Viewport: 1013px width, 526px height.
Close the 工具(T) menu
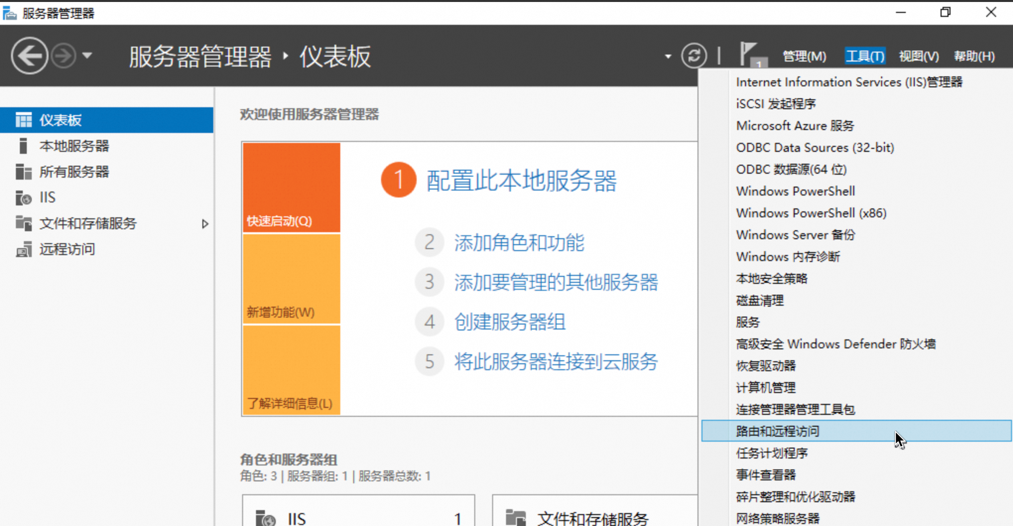(x=865, y=56)
